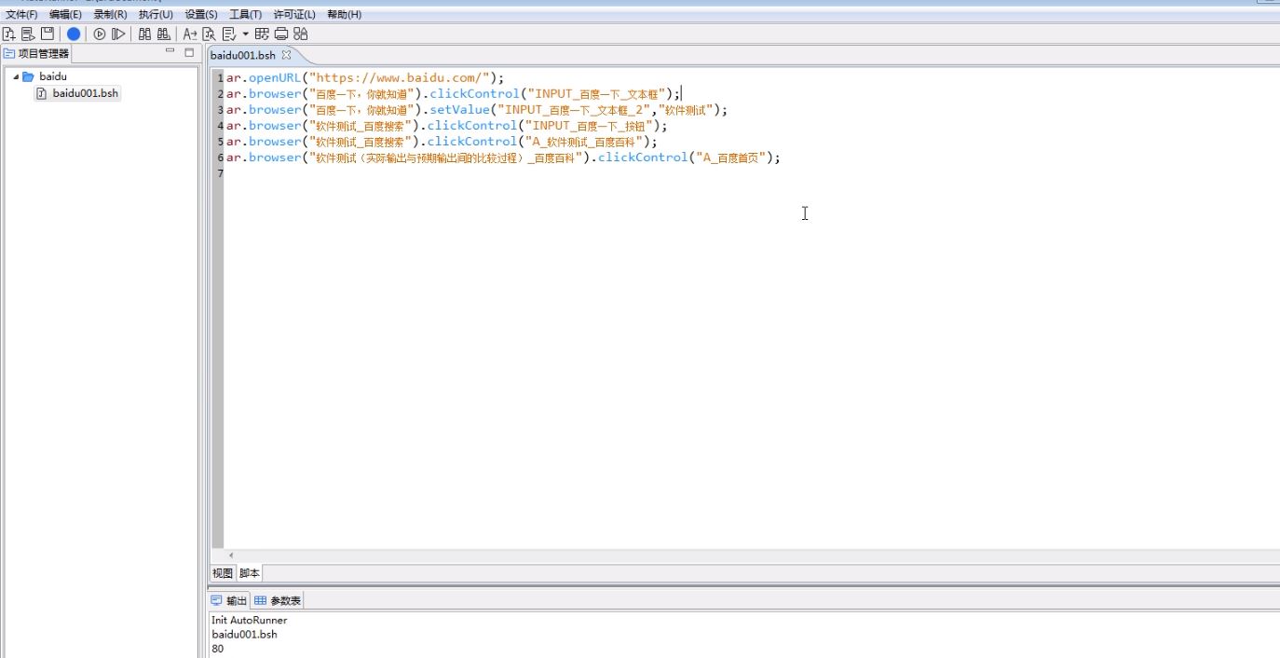This screenshot has width=1280, height=658.
Task: Click the 'A' text icon in toolbar
Action: coord(189,34)
